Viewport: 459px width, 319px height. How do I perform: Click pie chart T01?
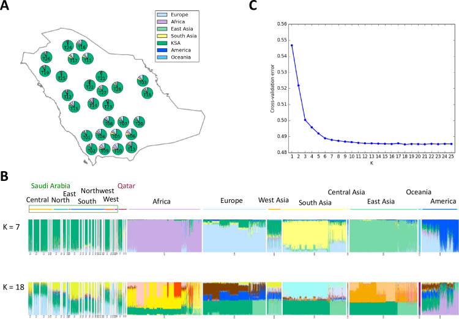[87, 136]
